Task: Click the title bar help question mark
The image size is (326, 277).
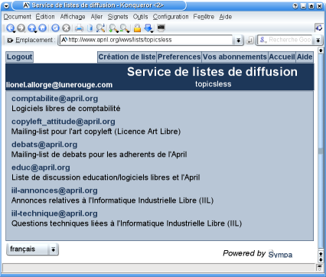Action: (295, 6)
